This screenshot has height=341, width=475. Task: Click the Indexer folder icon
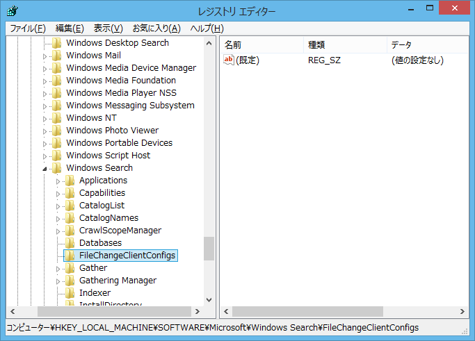coord(70,293)
